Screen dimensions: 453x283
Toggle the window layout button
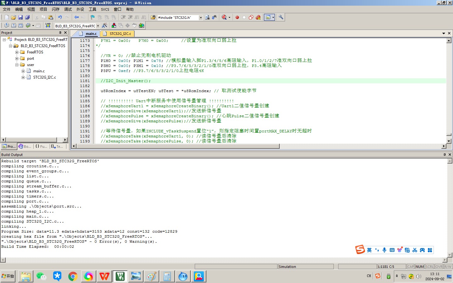pyautogui.click(x=268, y=17)
